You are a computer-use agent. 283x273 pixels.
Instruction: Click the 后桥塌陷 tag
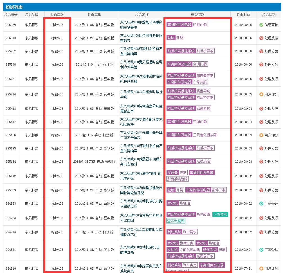(x=203, y=161)
